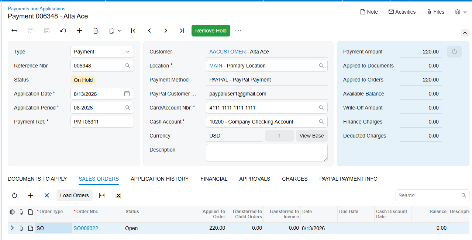The width and height of the screenshot is (472, 240).
Task: Click the Export to Excel icon
Action: (x=118, y=195)
